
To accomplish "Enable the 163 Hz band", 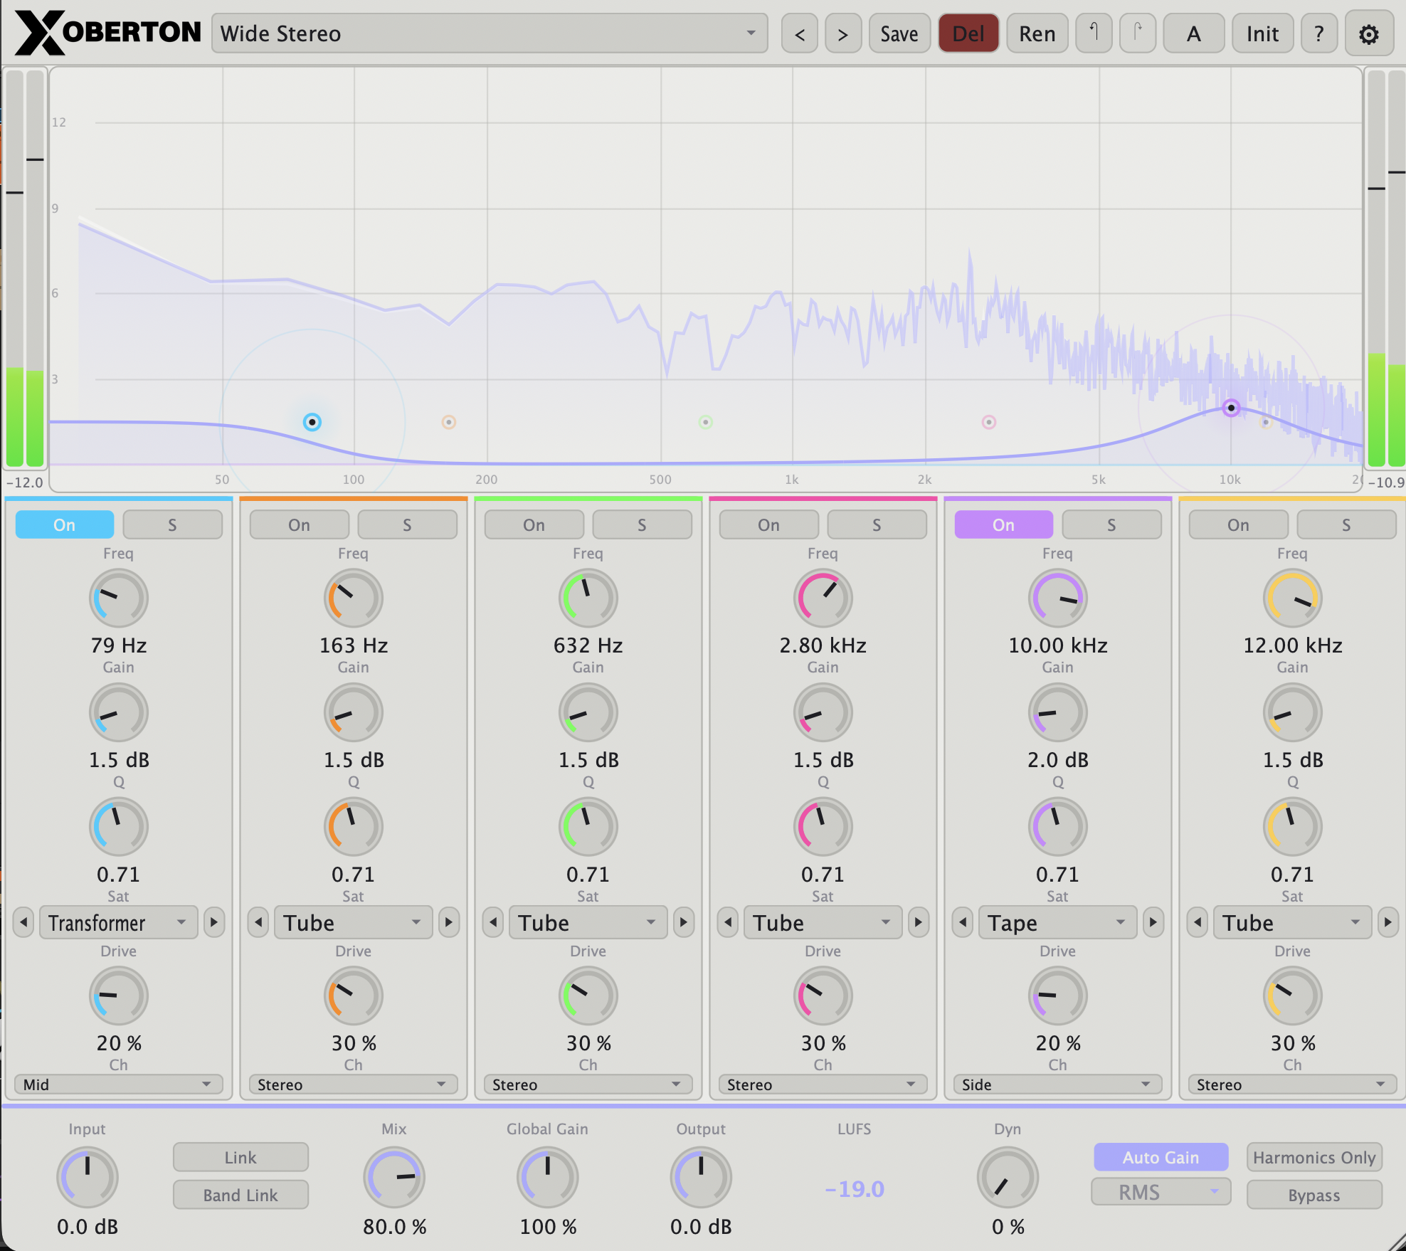I will point(299,524).
